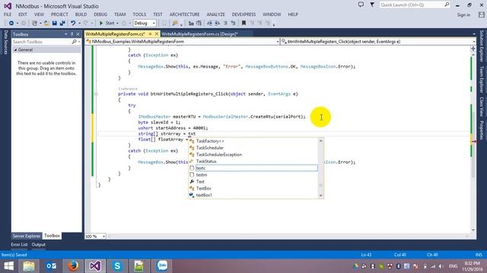487x273 pixels.
Task: Click the feedback speech bubble icon
Action: click(361, 5)
